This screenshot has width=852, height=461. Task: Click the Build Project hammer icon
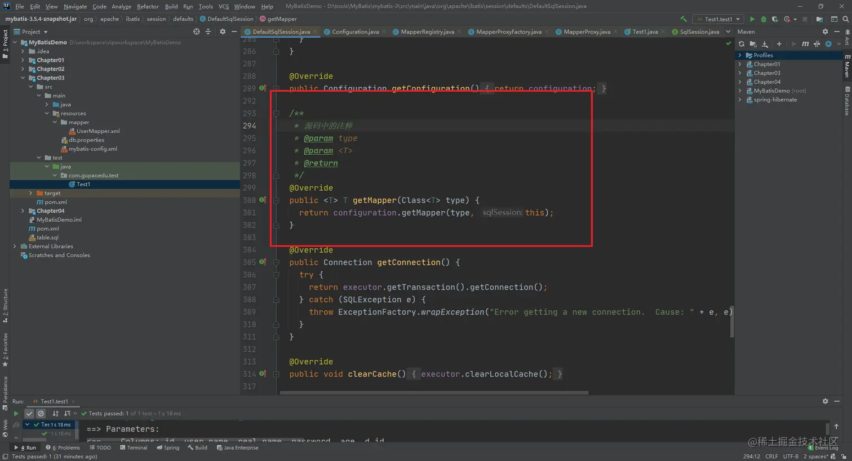tap(684, 19)
